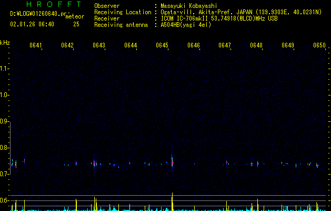Click the Ogata-vill. Akita-Pref. JAPAN location text
331x211 pixels.
(241, 12)
